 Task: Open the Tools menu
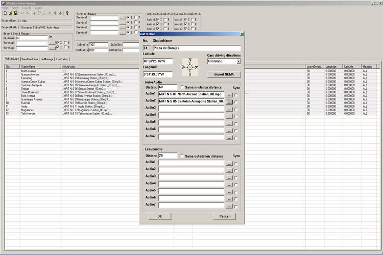[27, 8]
